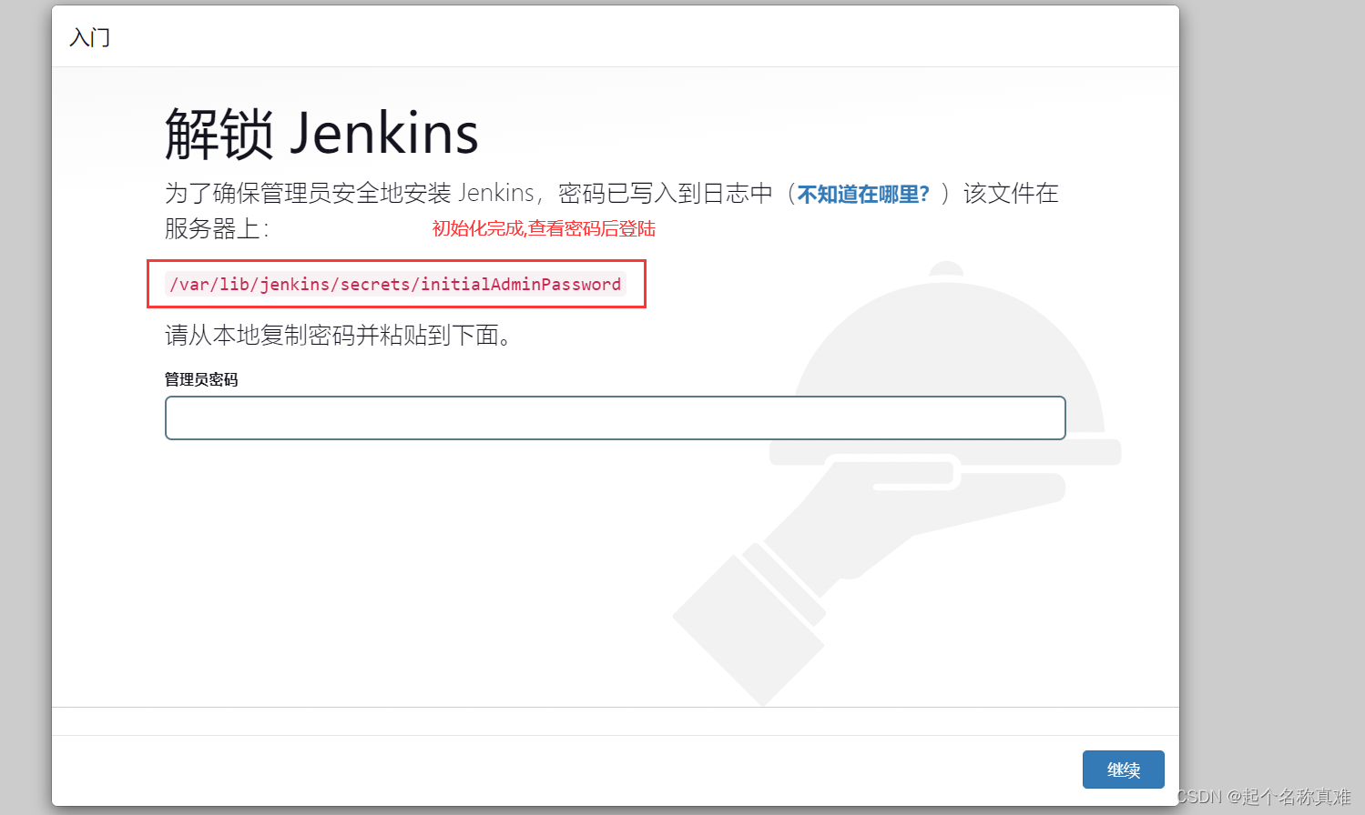Select the /var/lib/jenkins/secrets/initialAdminPassword path text
The height and width of the screenshot is (815, 1365).
coord(395,284)
